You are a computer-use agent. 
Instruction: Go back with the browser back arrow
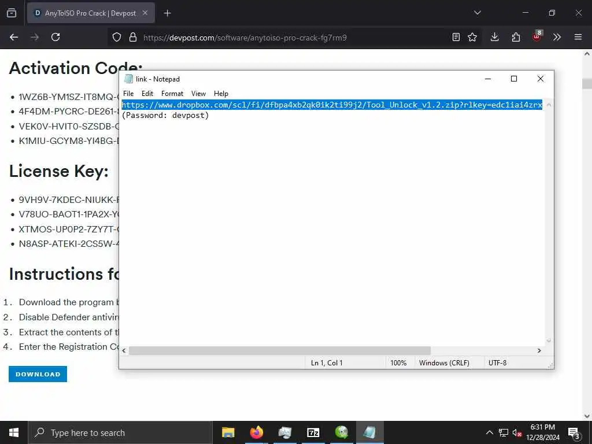tap(14, 37)
